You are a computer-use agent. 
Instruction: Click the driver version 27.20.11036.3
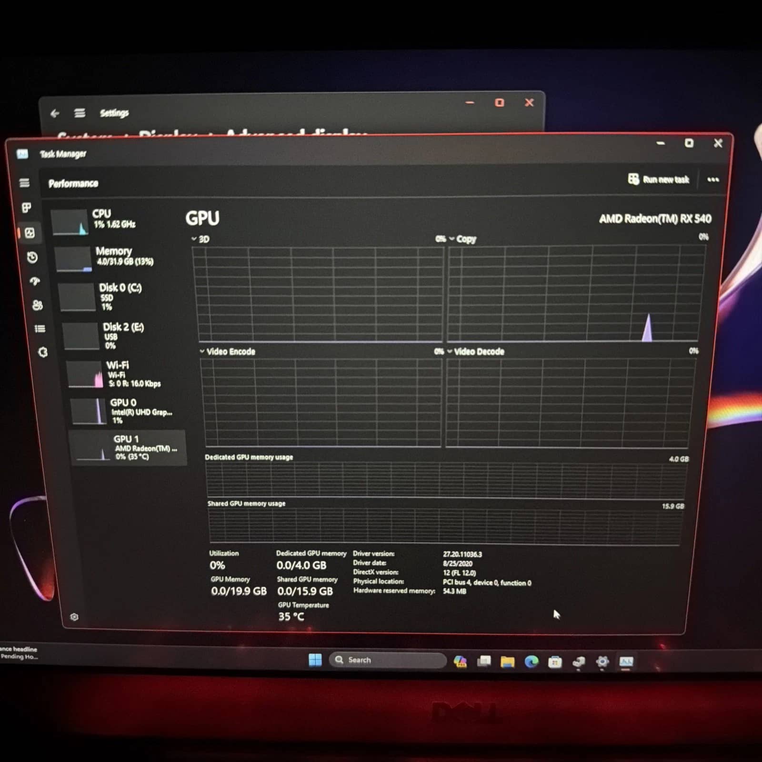[x=462, y=554]
